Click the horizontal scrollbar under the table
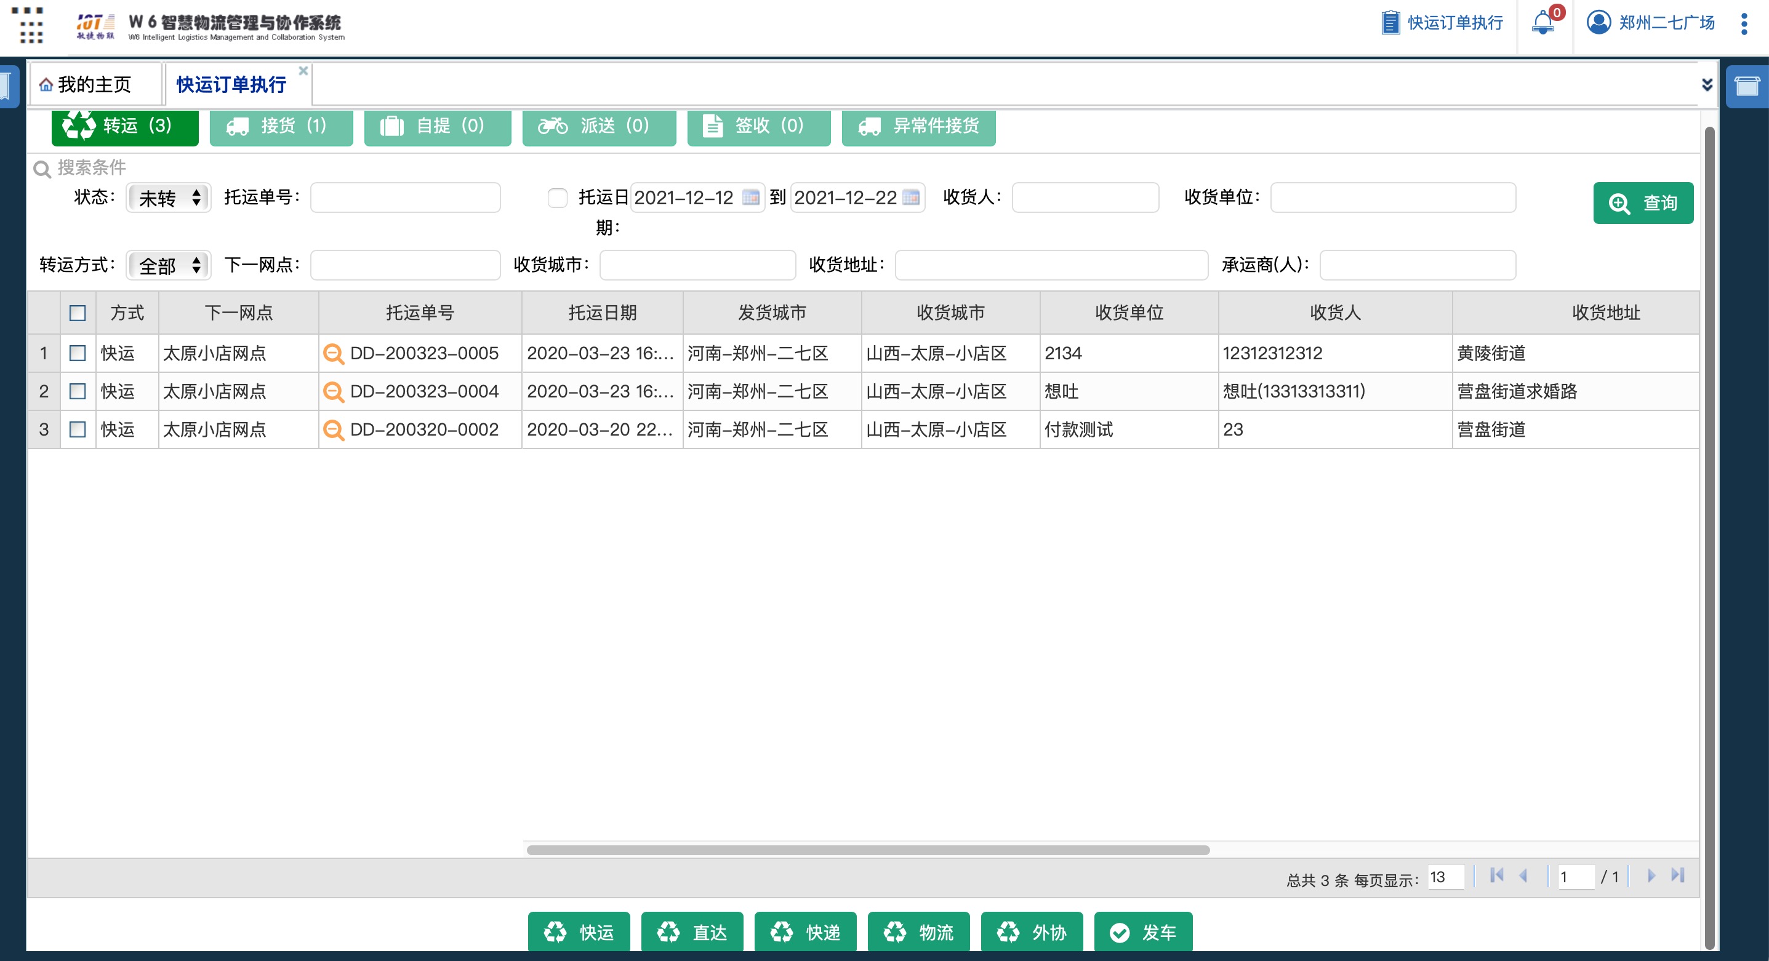 [867, 850]
